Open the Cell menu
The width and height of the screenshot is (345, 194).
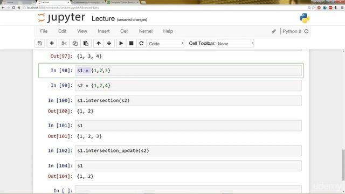pos(125,31)
